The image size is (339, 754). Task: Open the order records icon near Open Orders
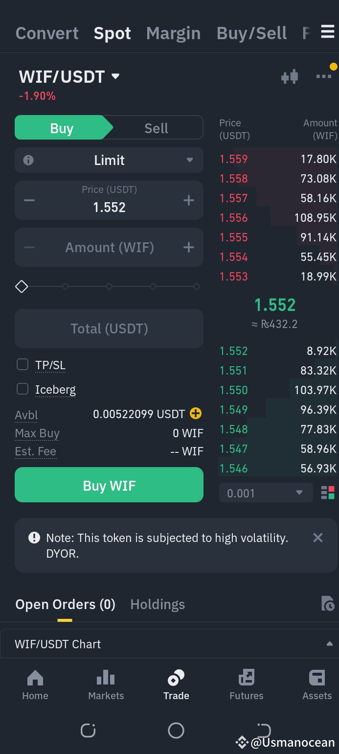click(x=328, y=604)
